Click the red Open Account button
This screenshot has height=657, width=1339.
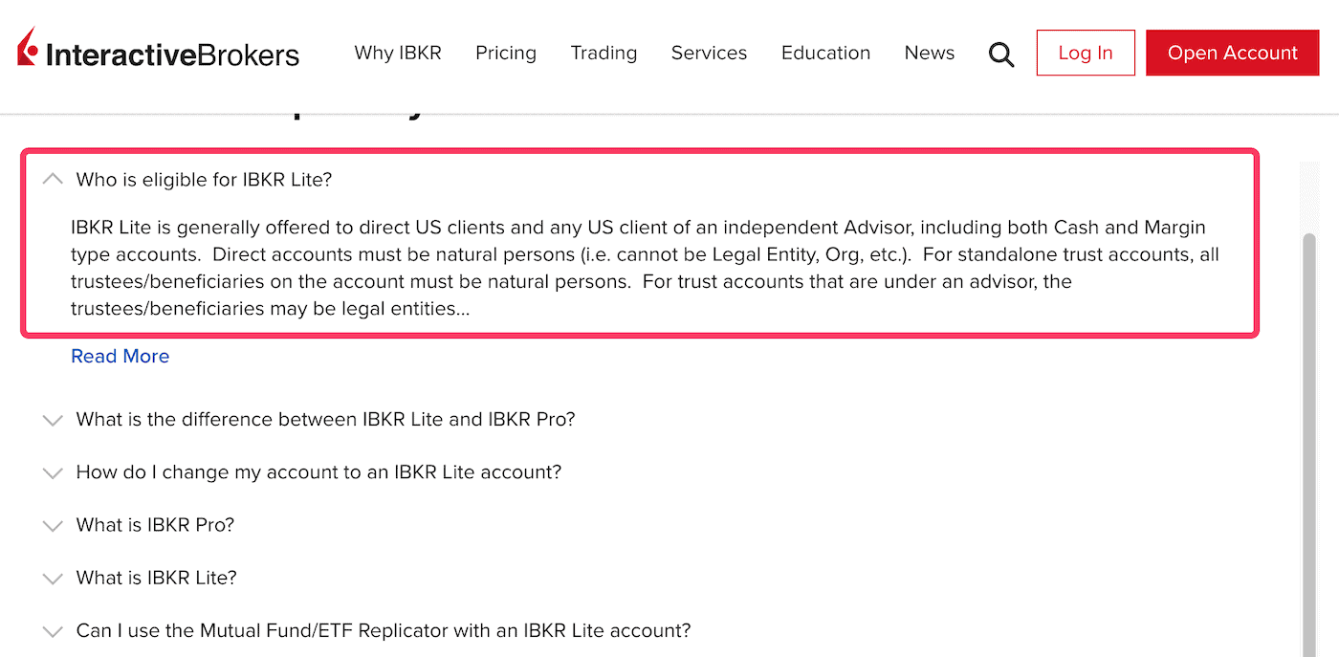tap(1232, 53)
